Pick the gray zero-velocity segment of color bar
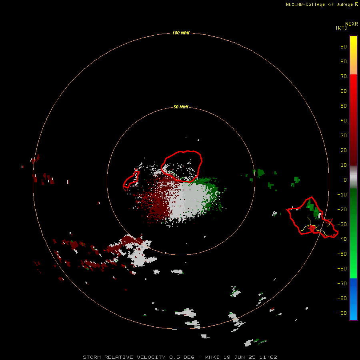The image size is (360, 360). pyautogui.click(x=353, y=177)
